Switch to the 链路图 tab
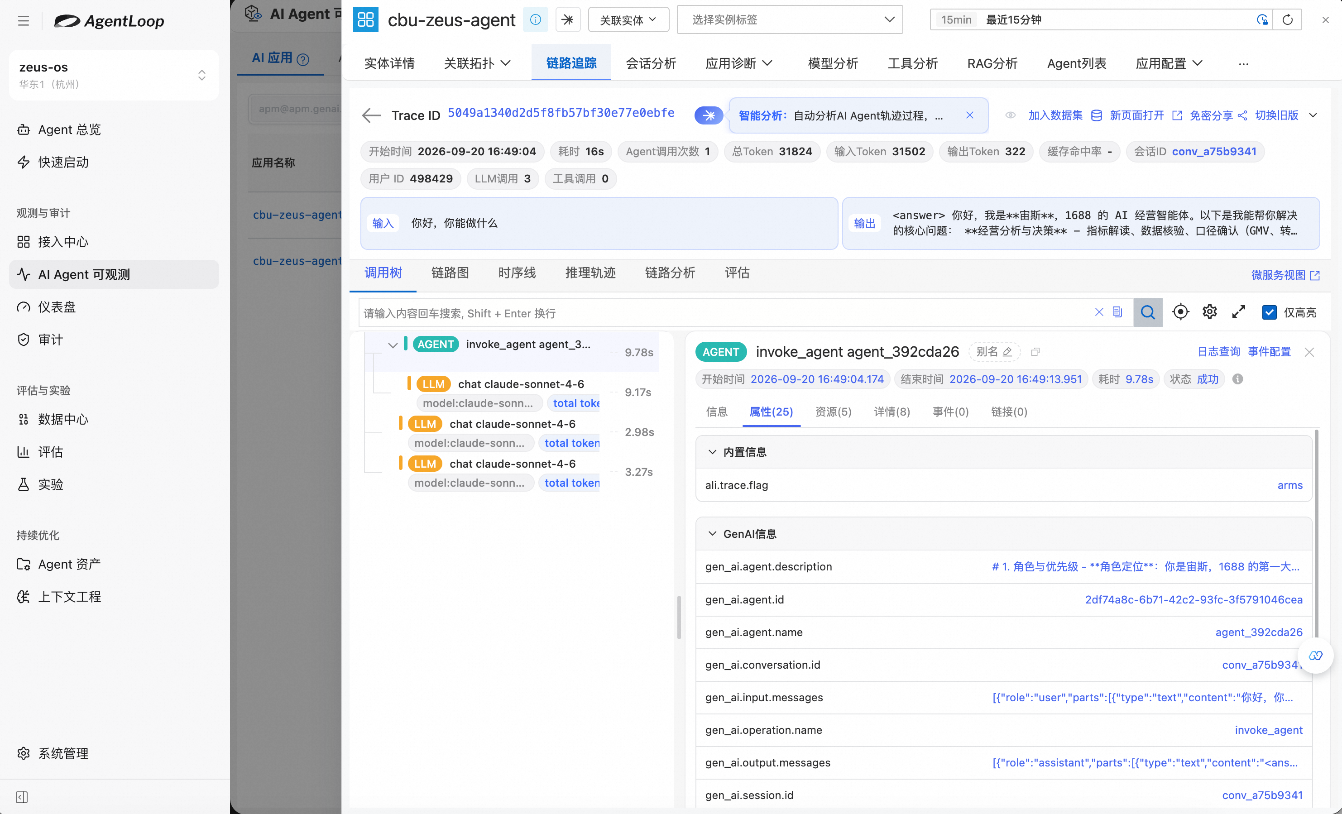The width and height of the screenshot is (1342, 814). coord(450,273)
